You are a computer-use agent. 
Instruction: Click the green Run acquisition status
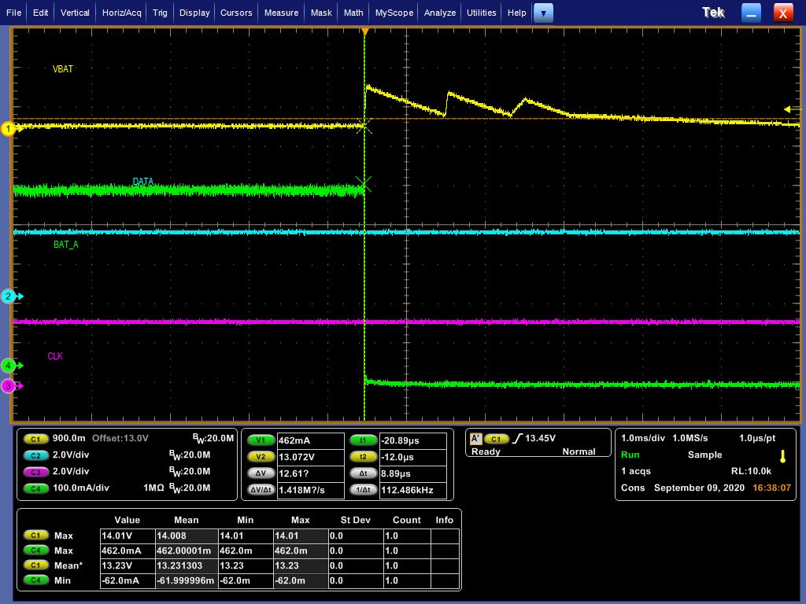click(630, 455)
